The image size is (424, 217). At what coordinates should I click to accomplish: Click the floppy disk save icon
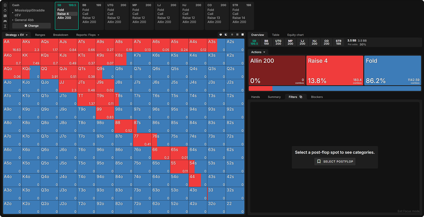pyautogui.click(x=5, y=16)
